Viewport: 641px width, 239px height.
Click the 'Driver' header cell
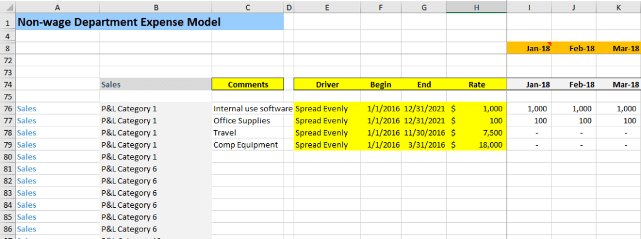[327, 84]
